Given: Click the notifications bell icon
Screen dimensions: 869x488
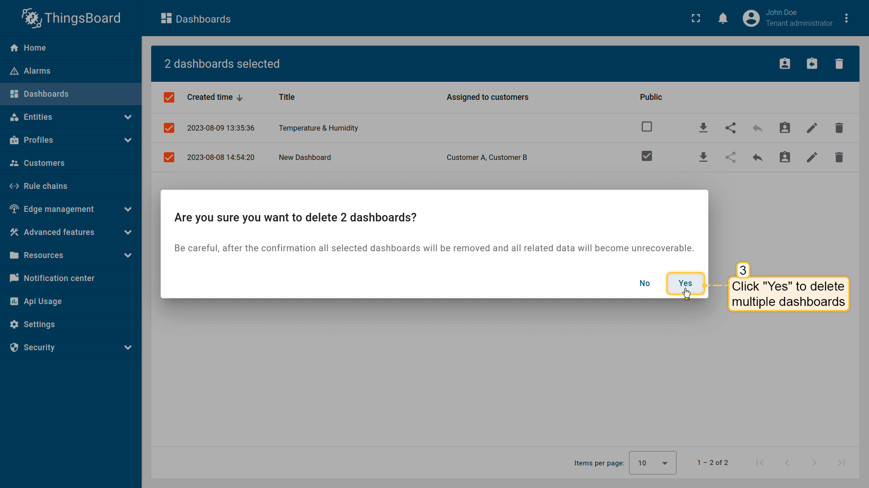Looking at the screenshot, I should (x=723, y=19).
